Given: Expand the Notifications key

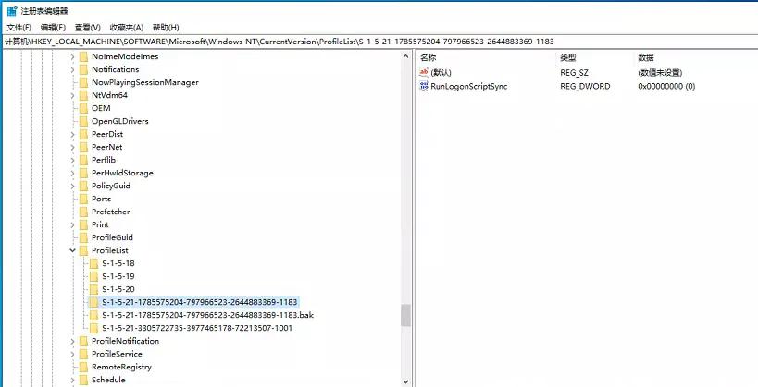Looking at the screenshot, I should point(72,70).
